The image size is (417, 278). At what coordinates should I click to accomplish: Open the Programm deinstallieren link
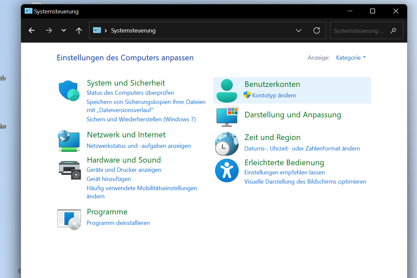point(118,223)
